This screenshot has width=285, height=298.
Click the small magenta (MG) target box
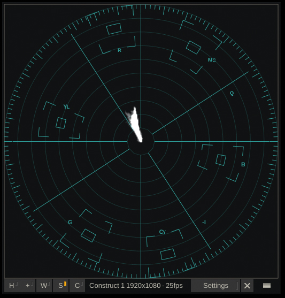point(194,48)
